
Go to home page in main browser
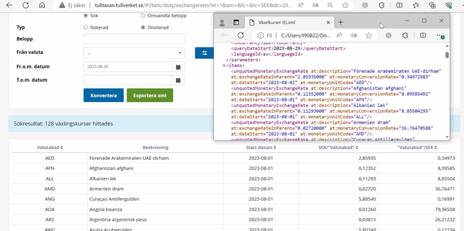42,5
